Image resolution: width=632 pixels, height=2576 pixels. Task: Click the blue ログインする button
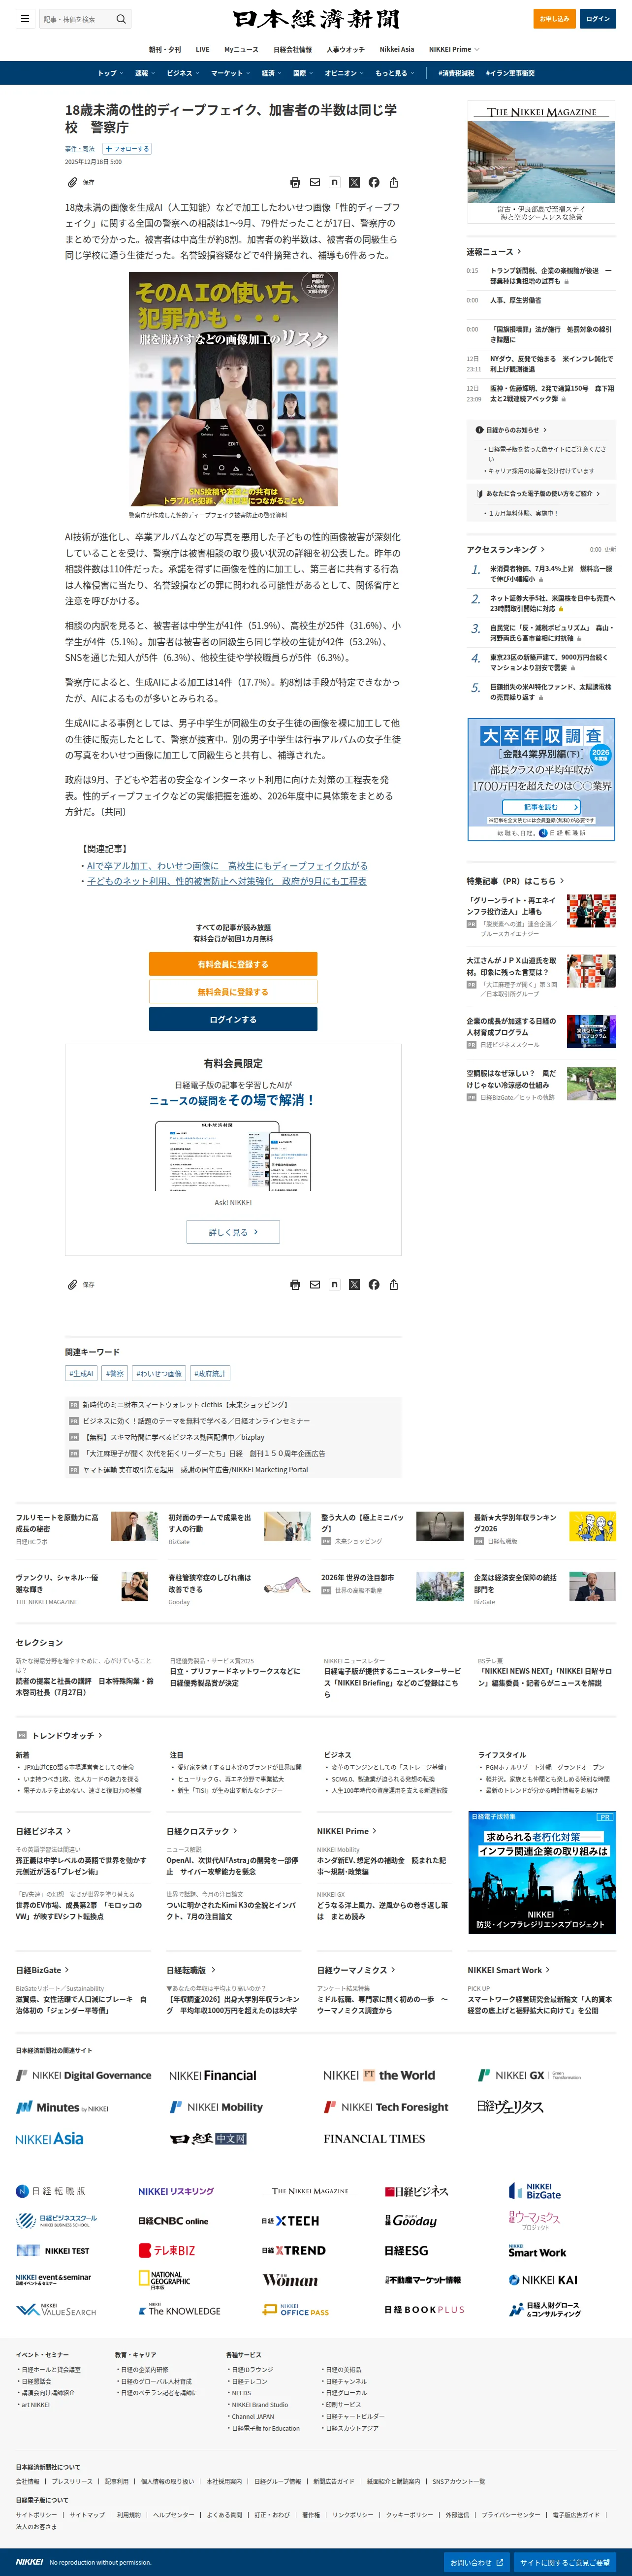coord(233,1019)
